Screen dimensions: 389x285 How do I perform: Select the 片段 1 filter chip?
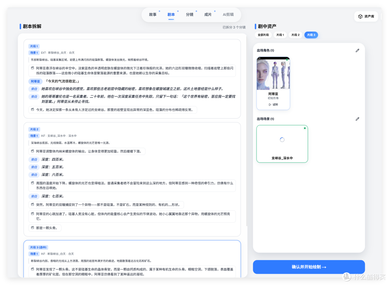click(280, 35)
